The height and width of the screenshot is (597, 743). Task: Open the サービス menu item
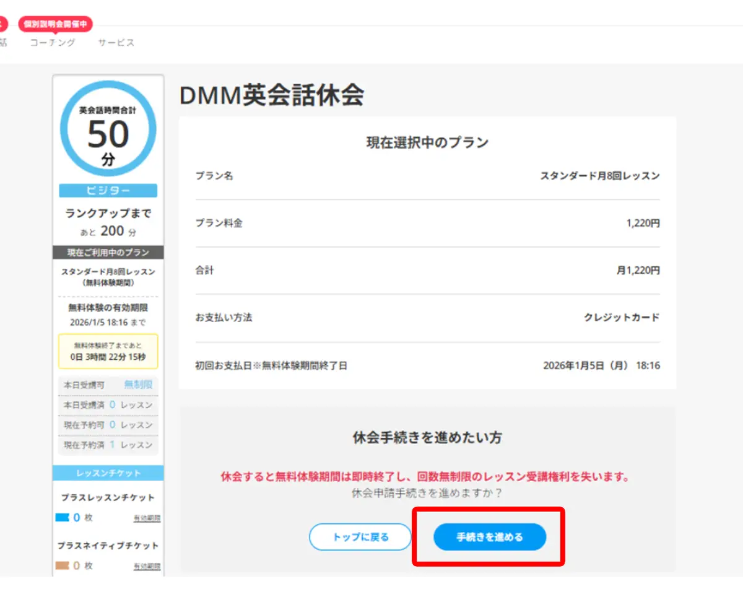(116, 43)
